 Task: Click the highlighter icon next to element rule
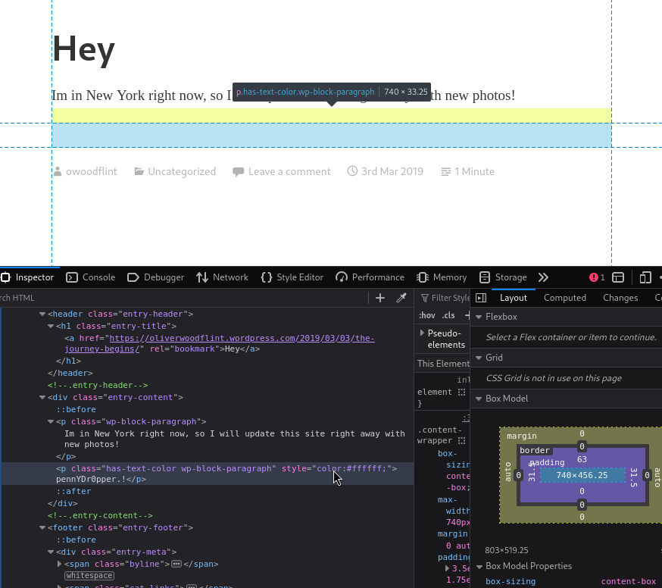point(462,392)
